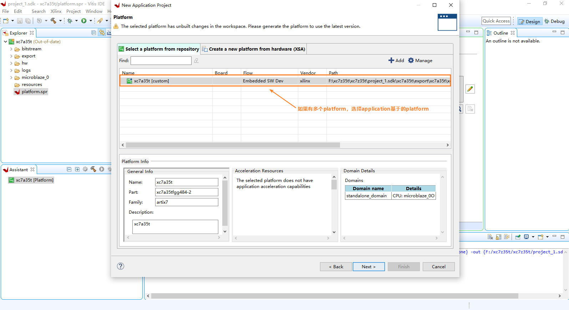Click the platform table horizontal scrollbar
Screen dimensions: 569x310
(233, 145)
